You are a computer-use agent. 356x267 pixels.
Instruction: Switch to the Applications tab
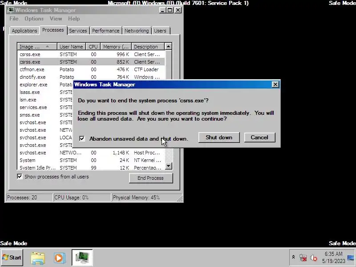pyautogui.click(x=24, y=31)
